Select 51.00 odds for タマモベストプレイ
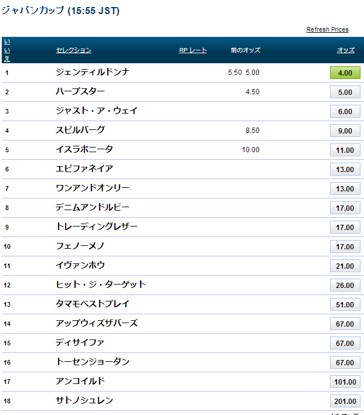This screenshot has height=415, width=364. 345,305
